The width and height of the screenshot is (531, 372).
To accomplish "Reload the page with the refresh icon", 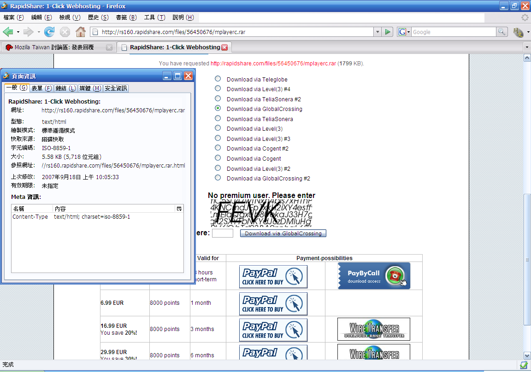I will tap(49, 32).
